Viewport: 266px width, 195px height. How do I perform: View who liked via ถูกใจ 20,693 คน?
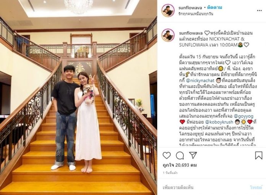(180, 165)
